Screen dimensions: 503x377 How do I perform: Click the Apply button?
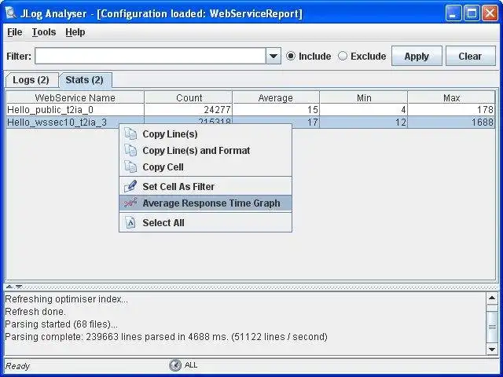(x=417, y=56)
